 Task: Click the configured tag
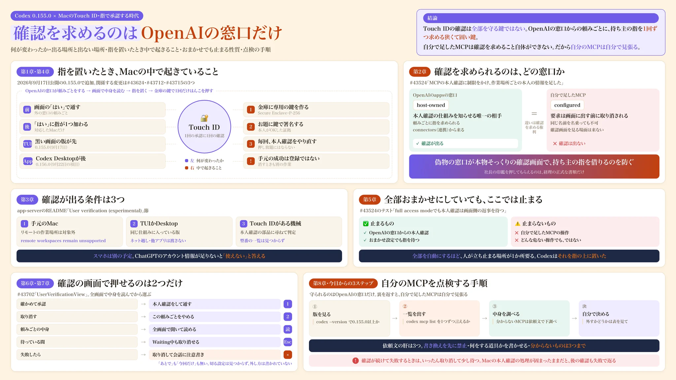[x=567, y=105]
